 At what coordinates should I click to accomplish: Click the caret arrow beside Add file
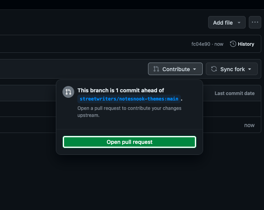(x=239, y=23)
